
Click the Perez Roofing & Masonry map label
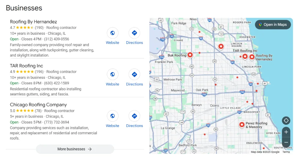256,125
